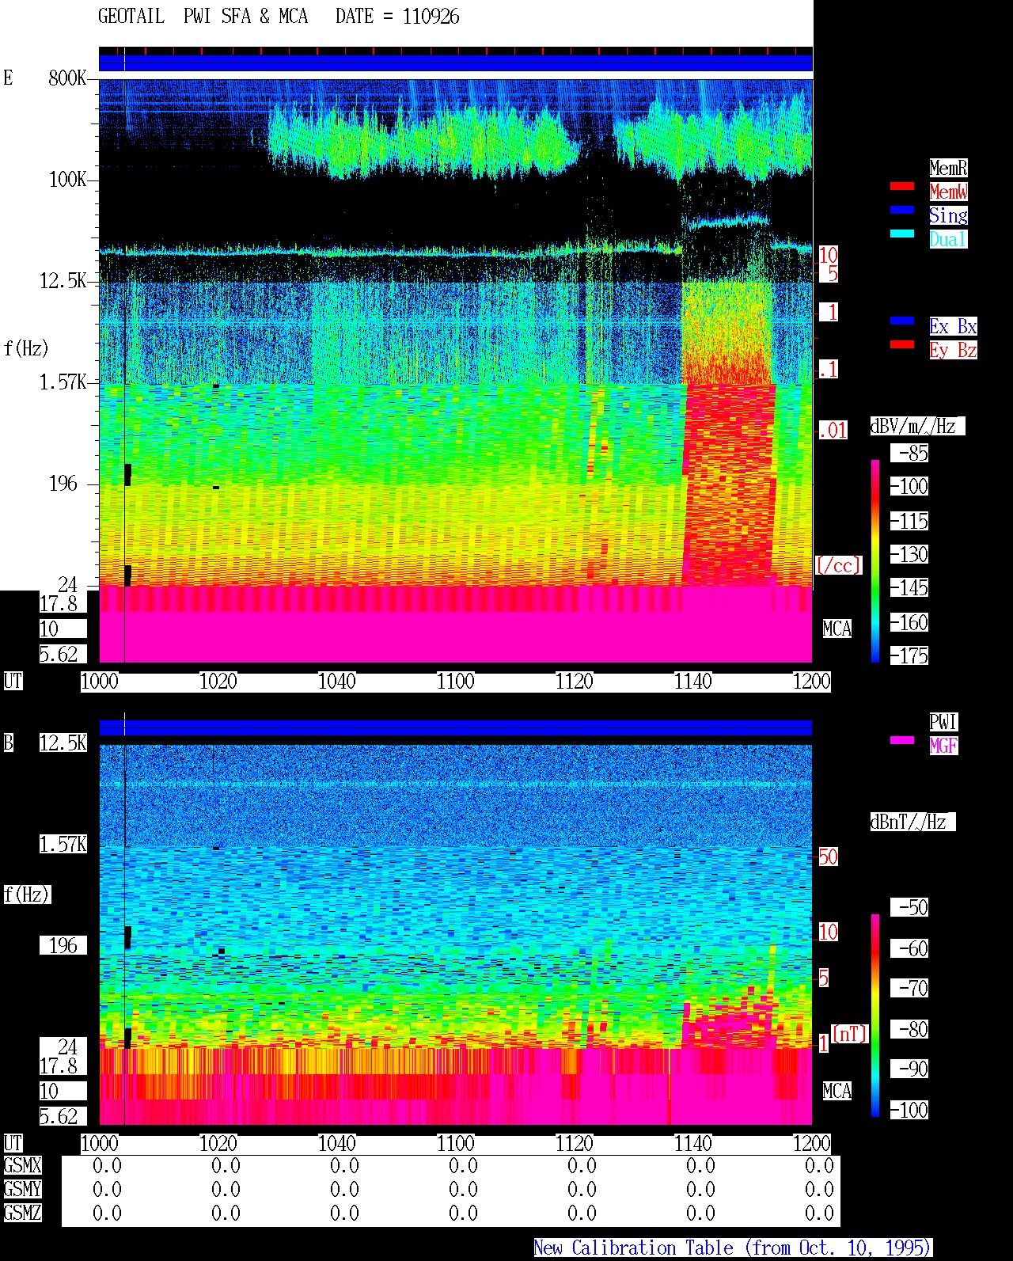Screen dimensions: 1013x1261
Task: Click the red [/cc] density unit label
Action: [839, 565]
